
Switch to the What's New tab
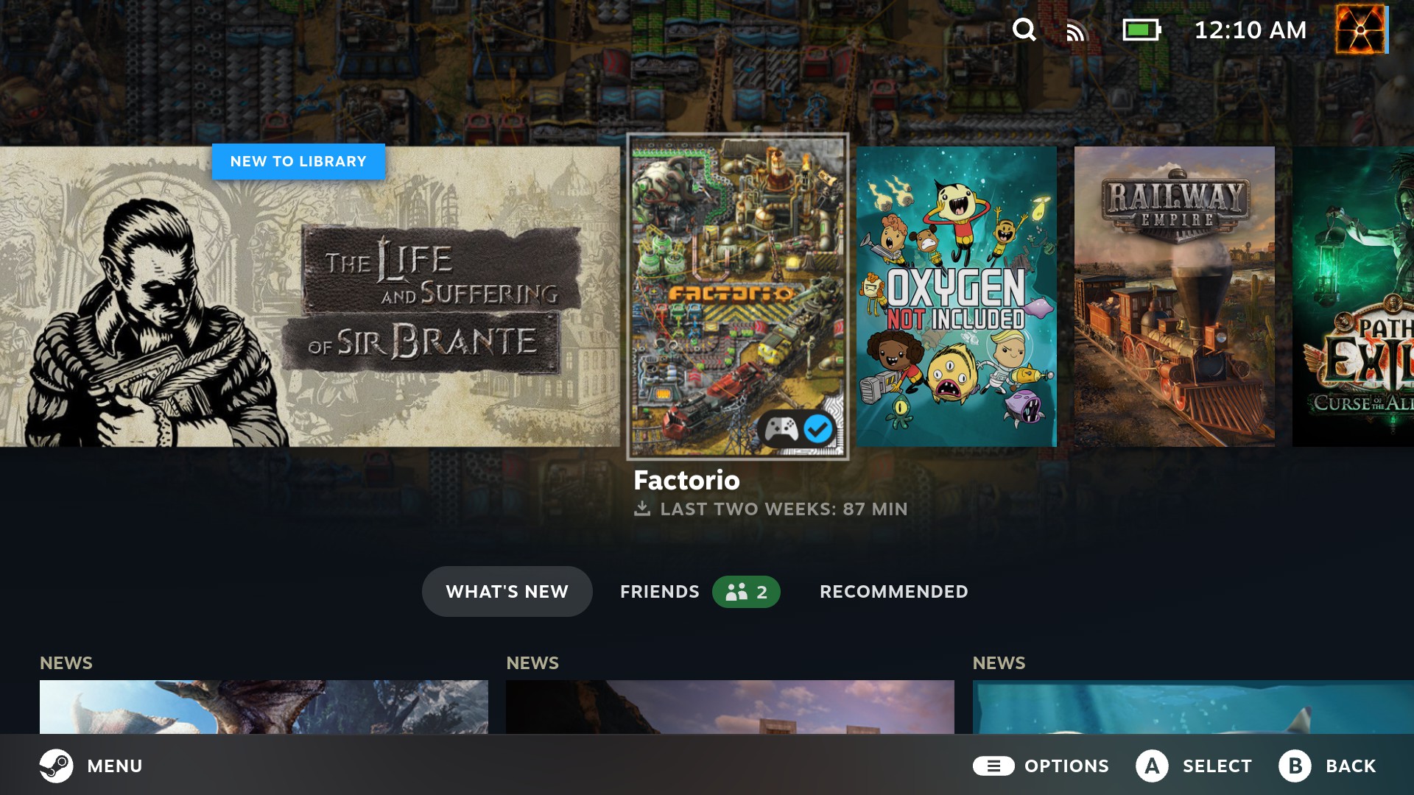tap(507, 591)
